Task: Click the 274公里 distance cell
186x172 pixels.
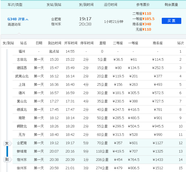Action: pos(102,168)
